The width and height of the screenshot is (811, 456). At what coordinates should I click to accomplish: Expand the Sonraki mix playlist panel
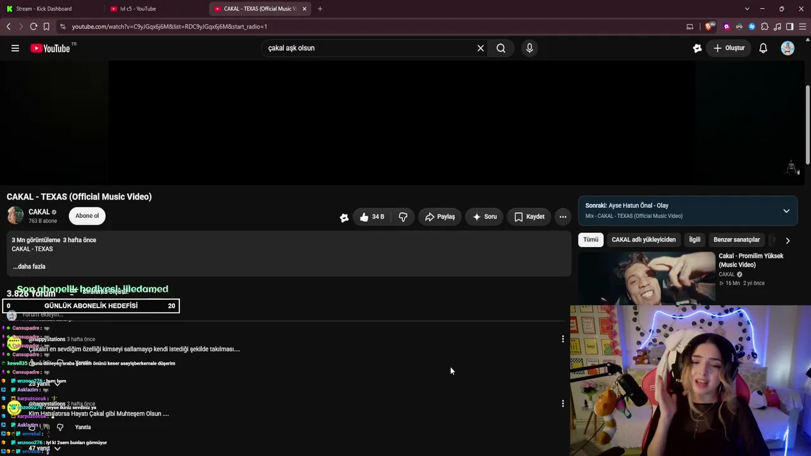coord(786,211)
